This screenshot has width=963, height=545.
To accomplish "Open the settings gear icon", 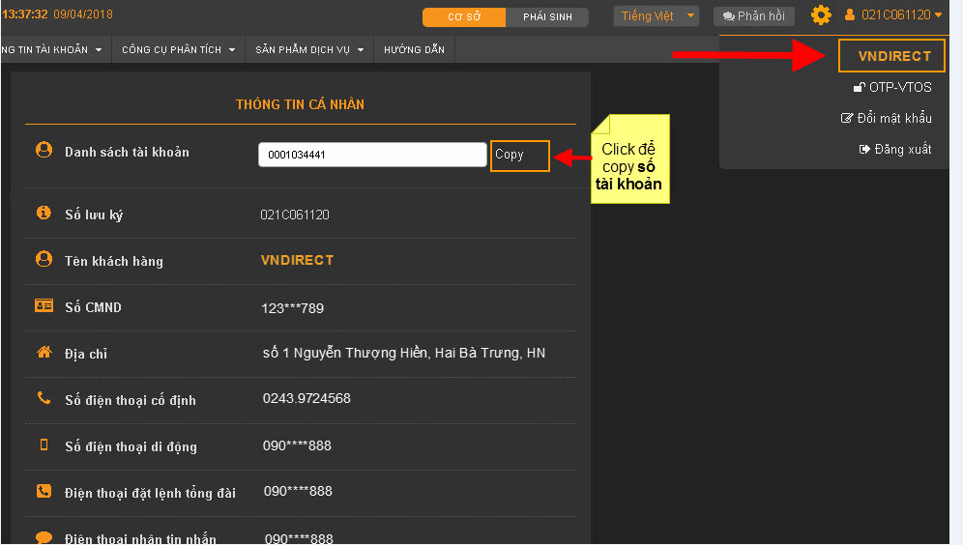I will click(821, 14).
